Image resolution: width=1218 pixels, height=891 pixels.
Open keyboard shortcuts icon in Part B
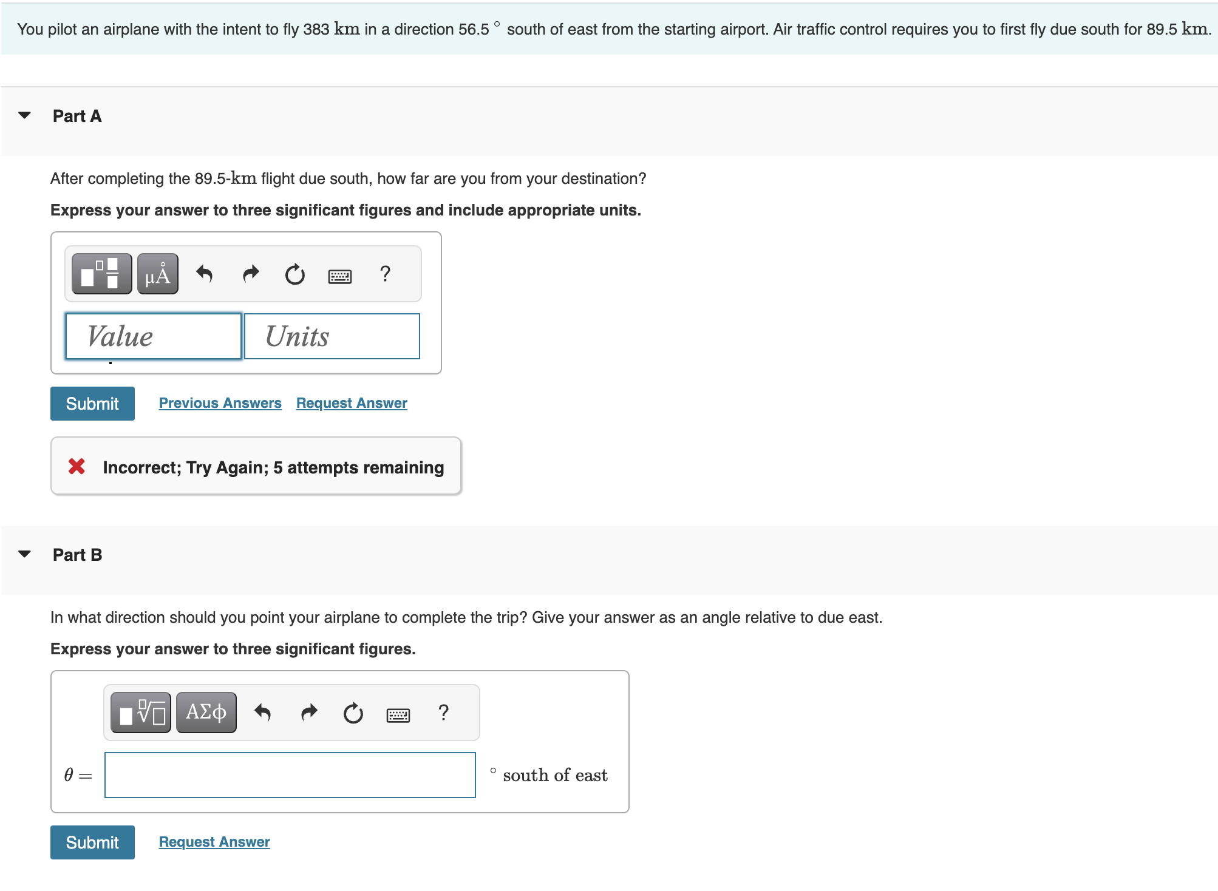click(x=398, y=715)
